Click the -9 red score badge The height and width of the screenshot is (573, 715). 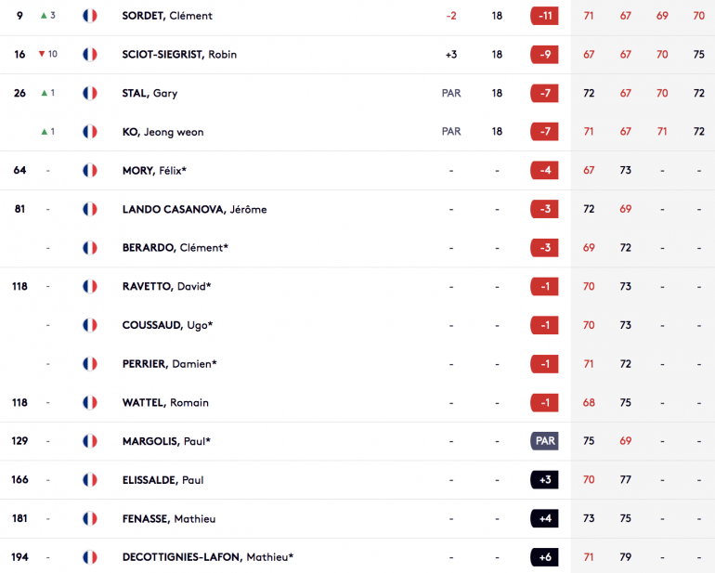(x=544, y=54)
